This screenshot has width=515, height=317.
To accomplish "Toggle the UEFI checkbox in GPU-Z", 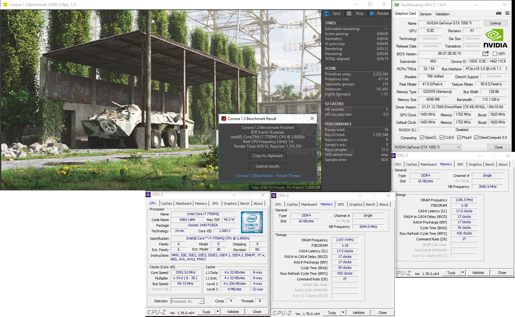I will pos(495,54).
